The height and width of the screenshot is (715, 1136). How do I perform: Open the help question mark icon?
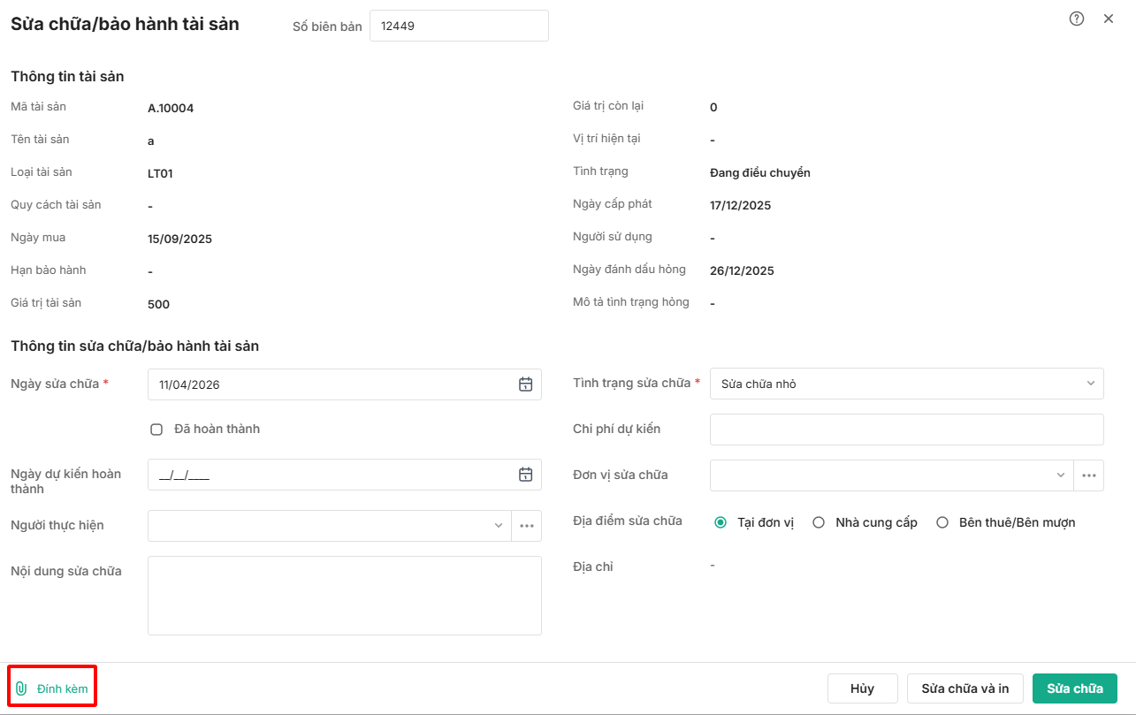tap(1076, 19)
